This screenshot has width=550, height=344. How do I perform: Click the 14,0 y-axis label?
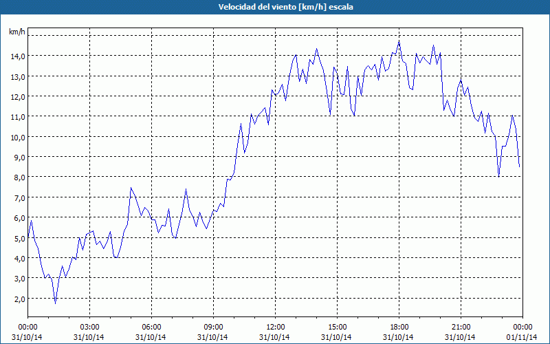click(18, 56)
